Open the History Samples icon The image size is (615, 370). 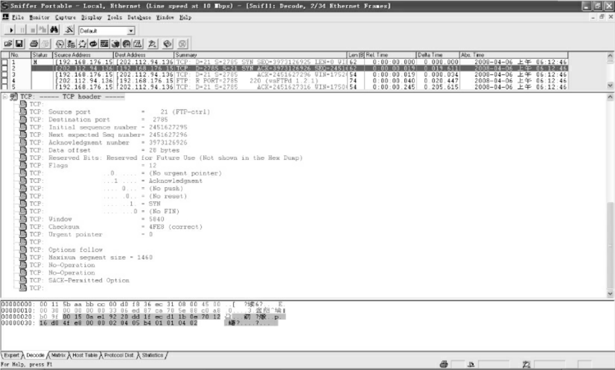click(105, 44)
